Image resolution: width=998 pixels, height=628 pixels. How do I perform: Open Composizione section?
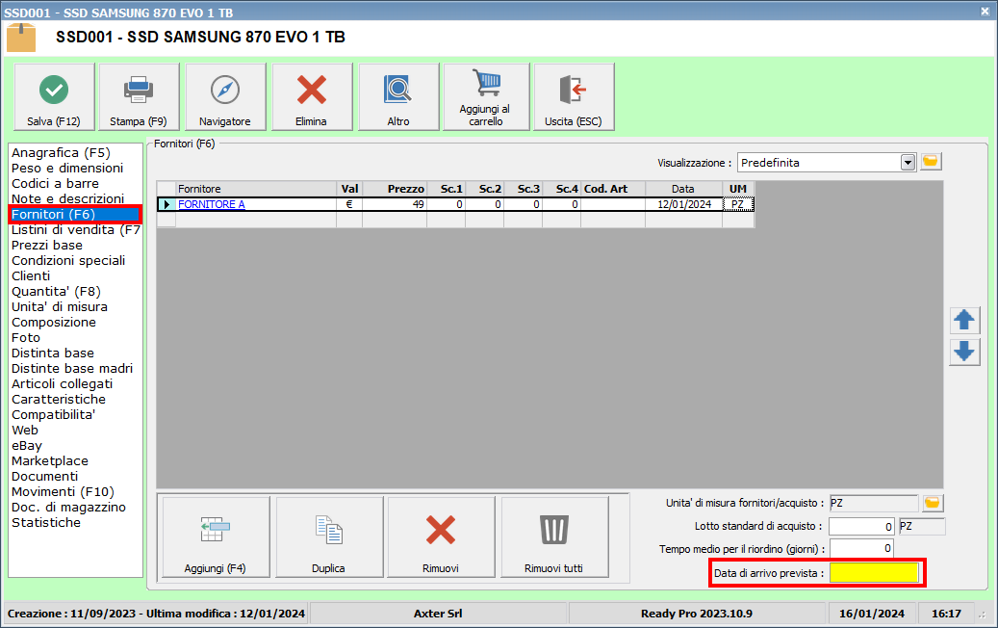(x=54, y=323)
